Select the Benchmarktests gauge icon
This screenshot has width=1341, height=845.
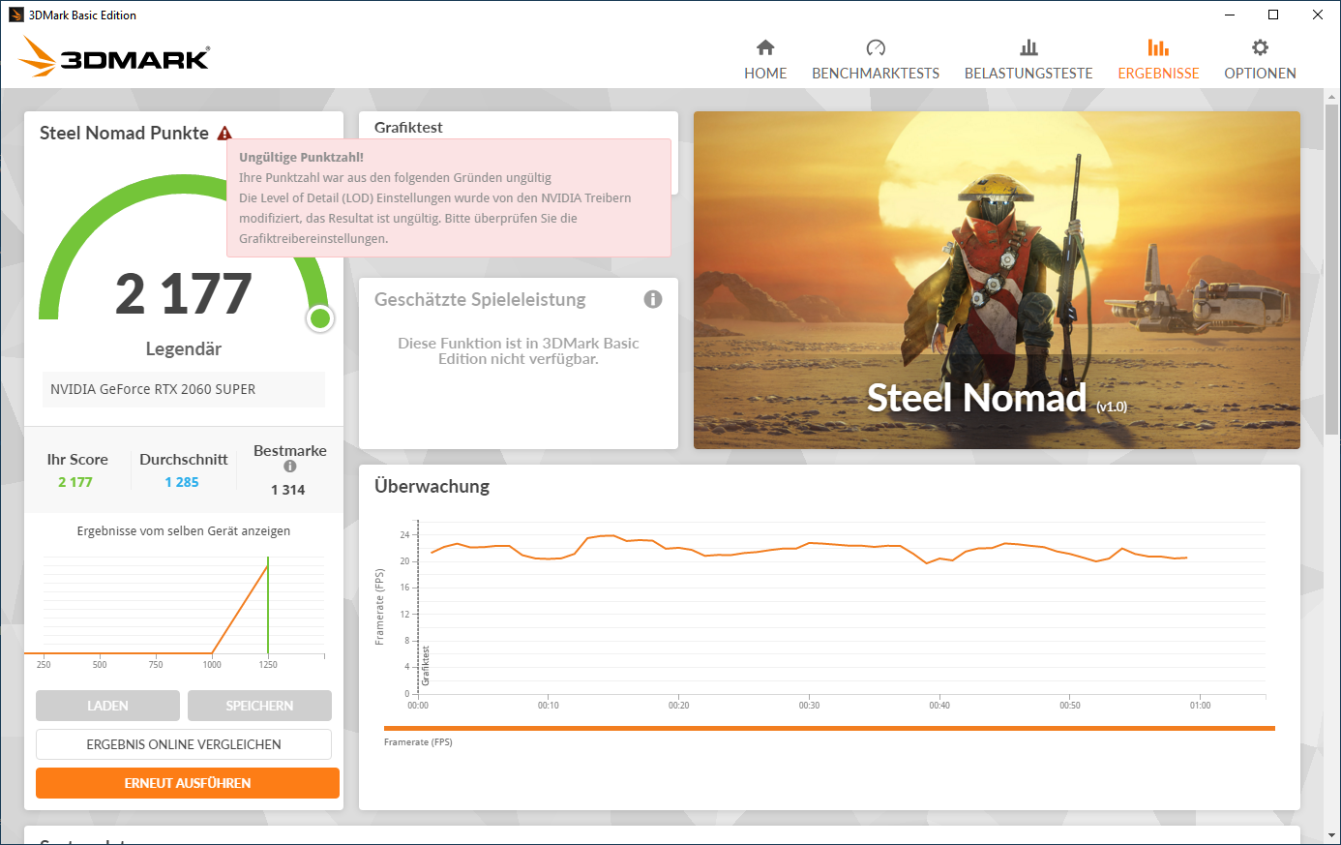coord(876,46)
